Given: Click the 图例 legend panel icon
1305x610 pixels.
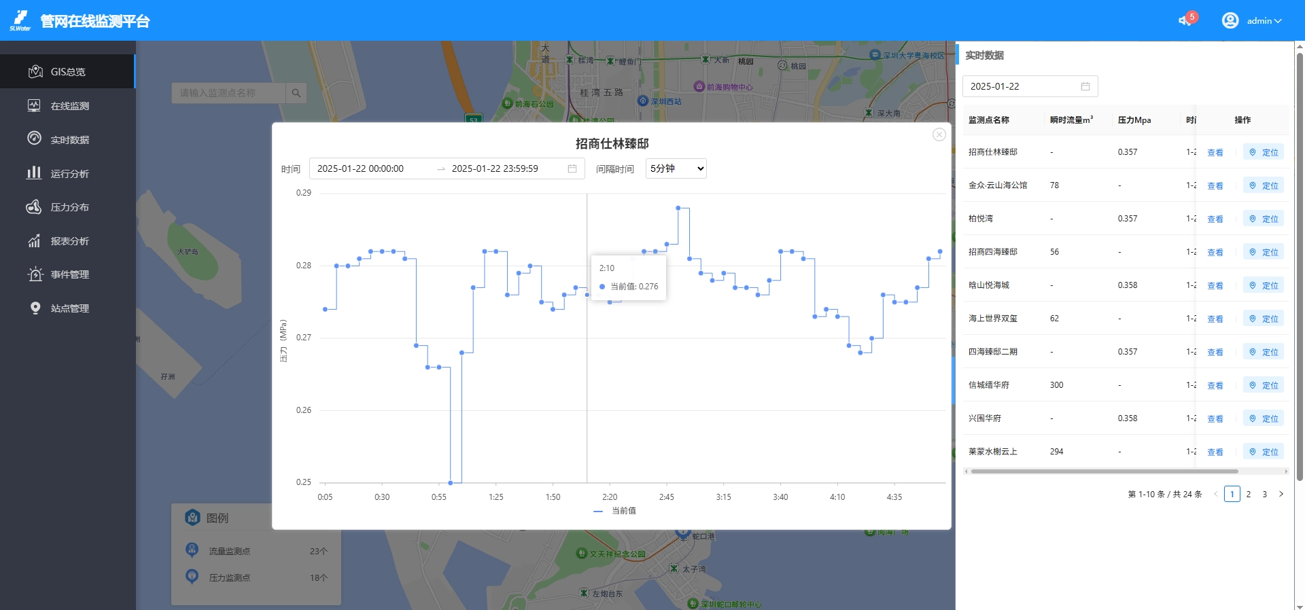Looking at the screenshot, I should 192,518.
